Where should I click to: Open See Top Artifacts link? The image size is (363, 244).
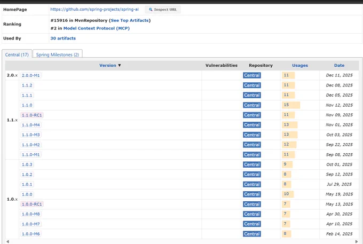coord(130,20)
